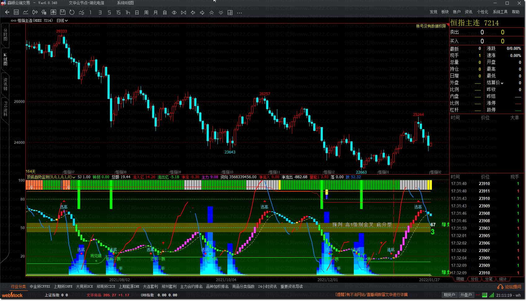This screenshot has height=301, width=527.
Task: Select the 大商所DCE category
Action: (84, 286)
